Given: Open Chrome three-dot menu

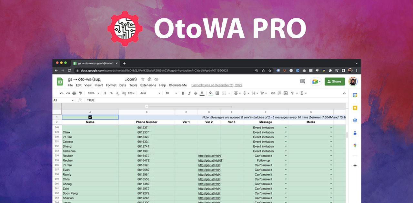Looking at the screenshot, I should pos(357,71).
